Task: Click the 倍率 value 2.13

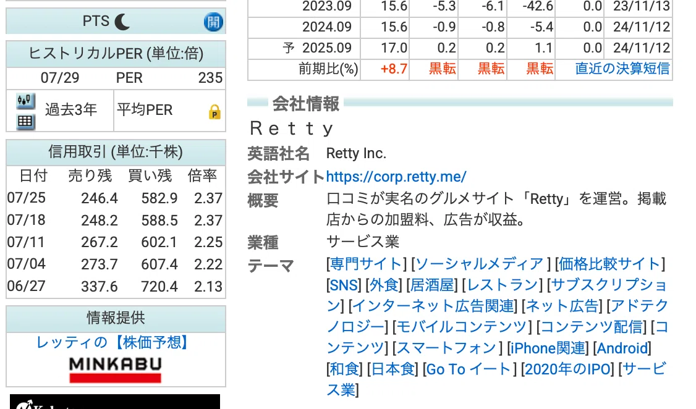Action: [208, 286]
